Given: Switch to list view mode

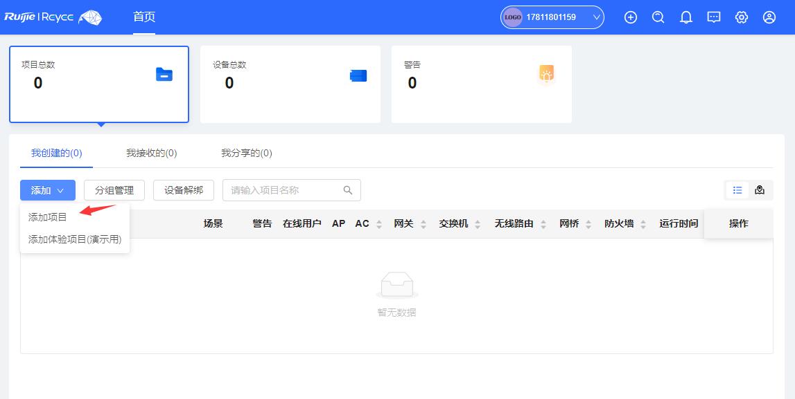Looking at the screenshot, I should coord(737,190).
